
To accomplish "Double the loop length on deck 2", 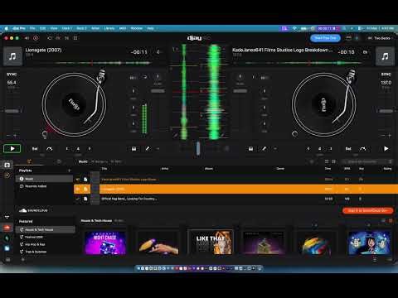I will (x=331, y=149).
